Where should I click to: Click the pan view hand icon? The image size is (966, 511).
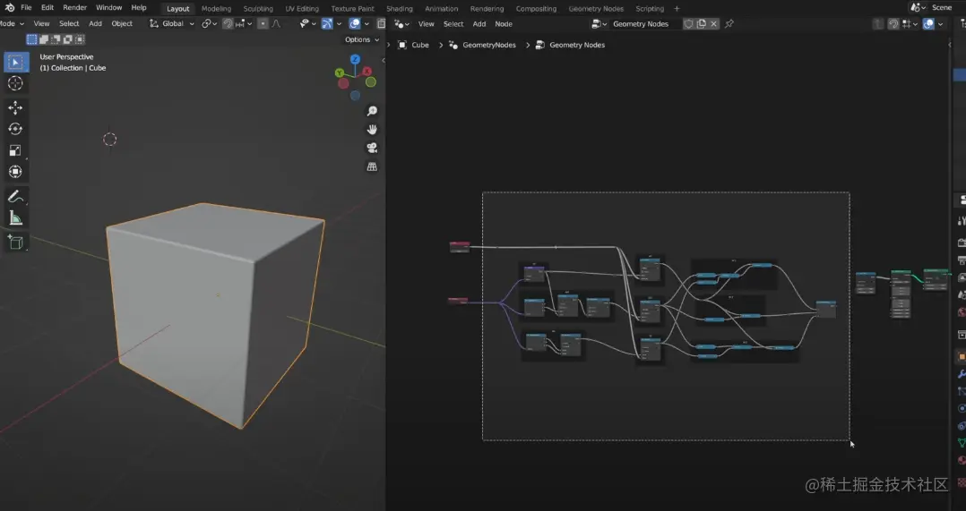[x=372, y=130]
